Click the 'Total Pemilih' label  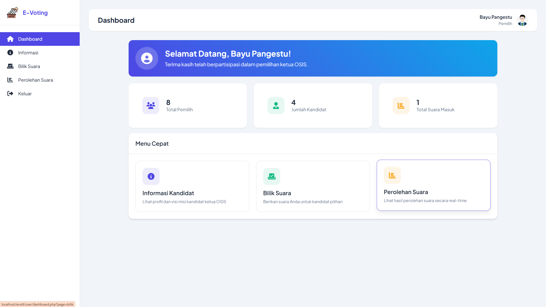179,110
